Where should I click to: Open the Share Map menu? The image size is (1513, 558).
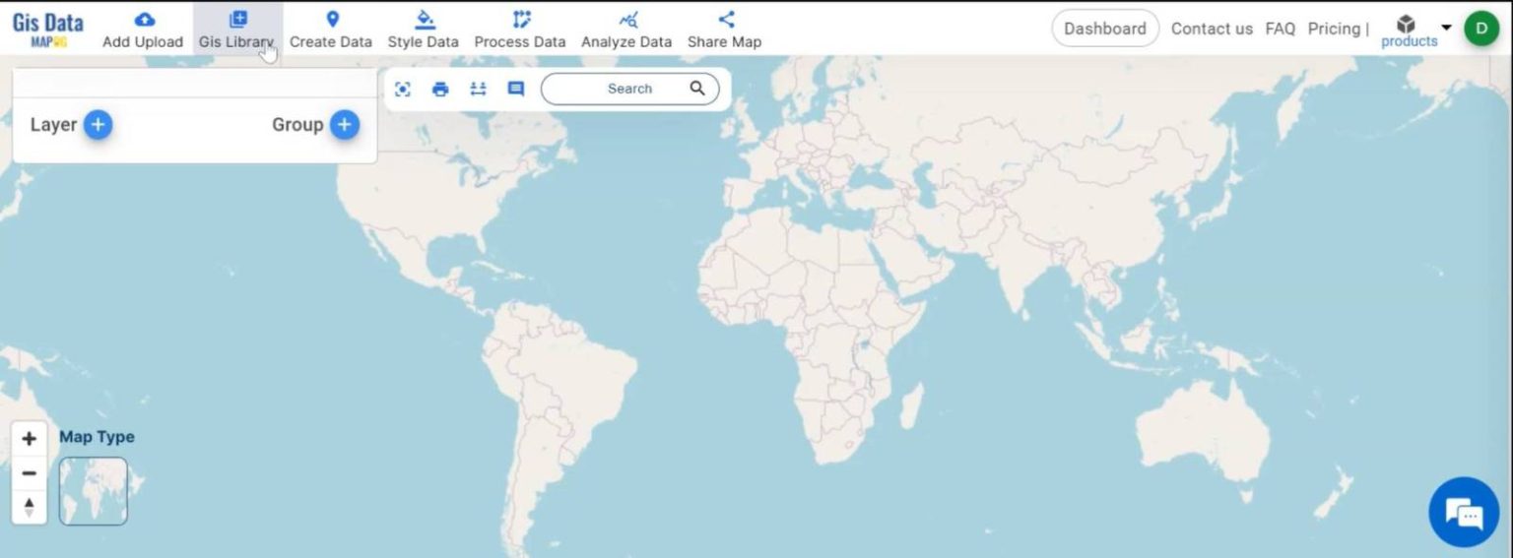click(725, 30)
